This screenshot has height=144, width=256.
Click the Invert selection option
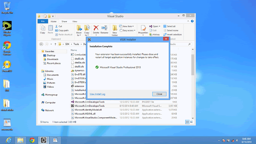(172, 35)
